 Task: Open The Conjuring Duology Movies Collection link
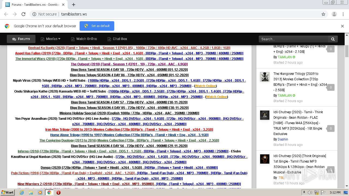click(129, 140)
